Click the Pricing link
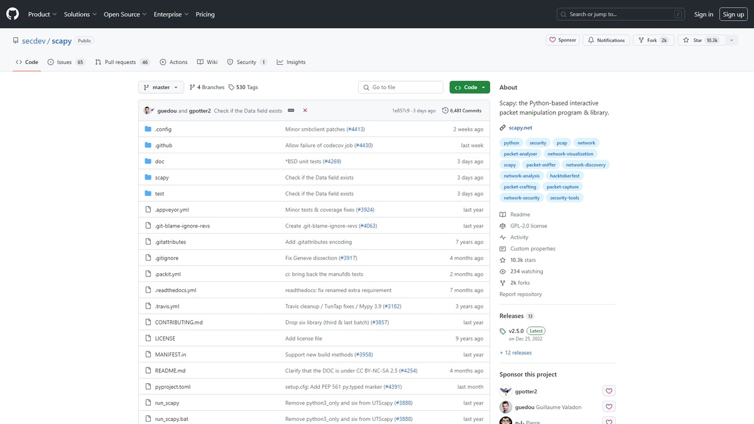The image size is (754, 424). click(205, 14)
